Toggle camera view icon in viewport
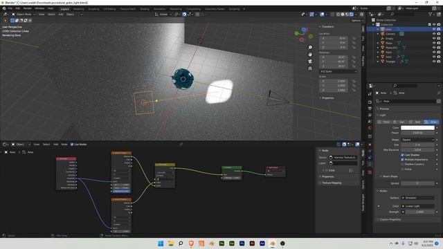Viewport: 443px width, 249px height. coord(310,62)
